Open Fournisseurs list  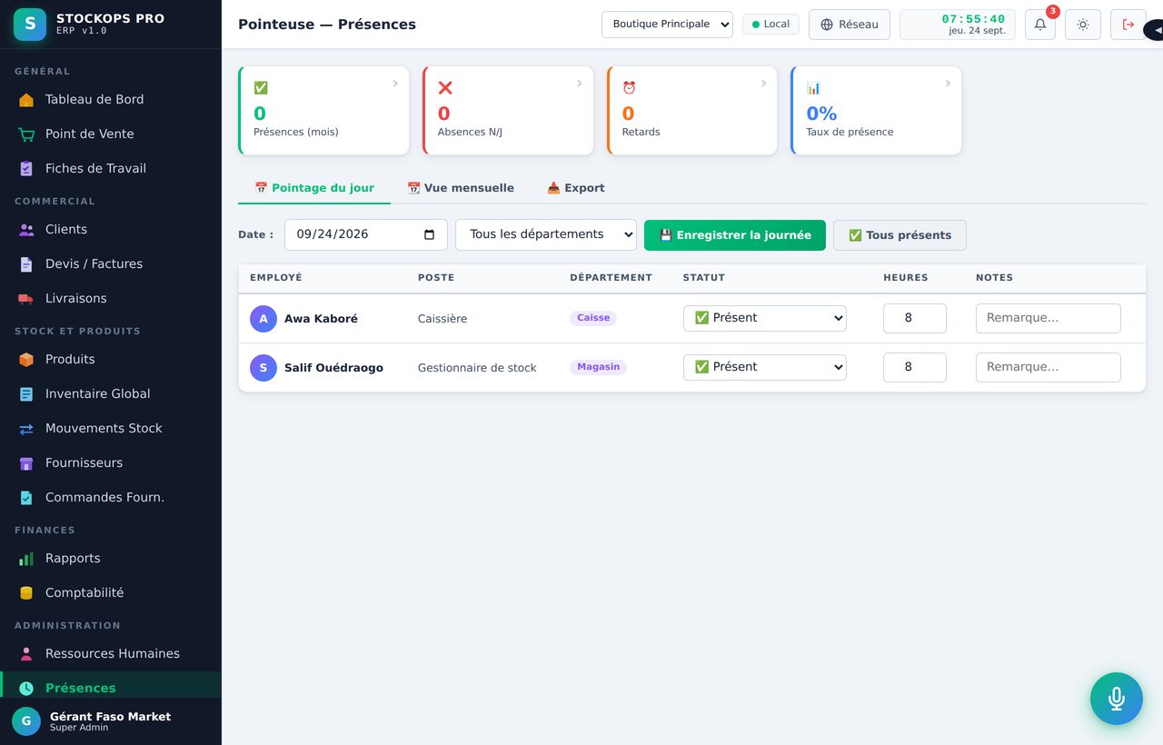[x=111, y=462]
